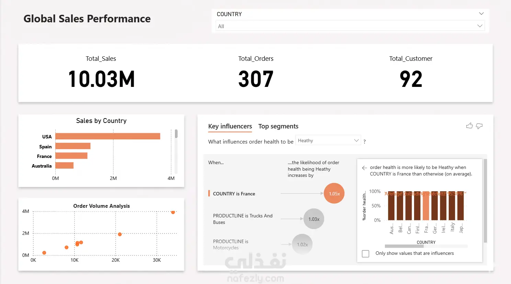Click the Total_Orders 307 card

tap(256, 73)
